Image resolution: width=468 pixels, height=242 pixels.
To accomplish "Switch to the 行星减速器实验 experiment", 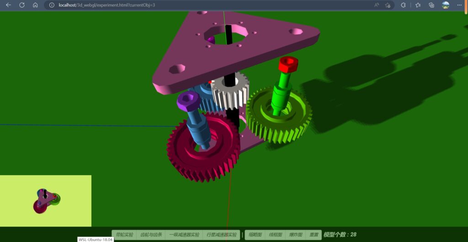I will (221, 235).
